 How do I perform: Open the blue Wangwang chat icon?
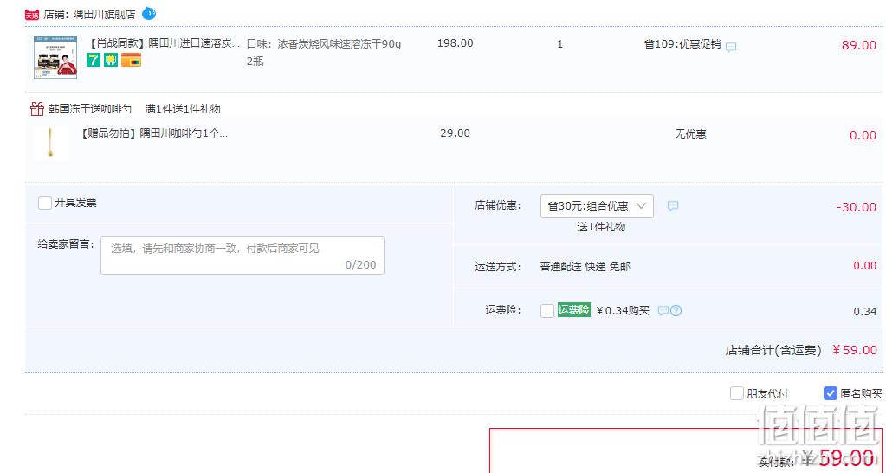coord(149,12)
